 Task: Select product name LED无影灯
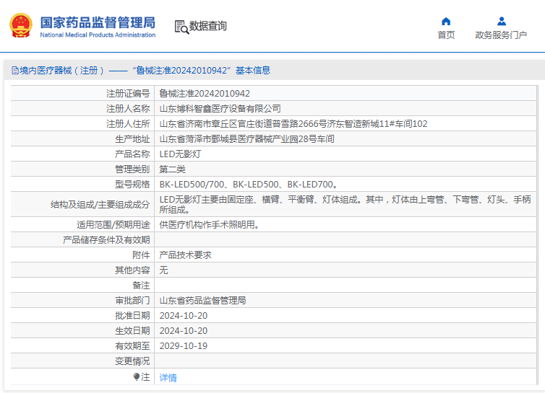[x=180, y=154]
